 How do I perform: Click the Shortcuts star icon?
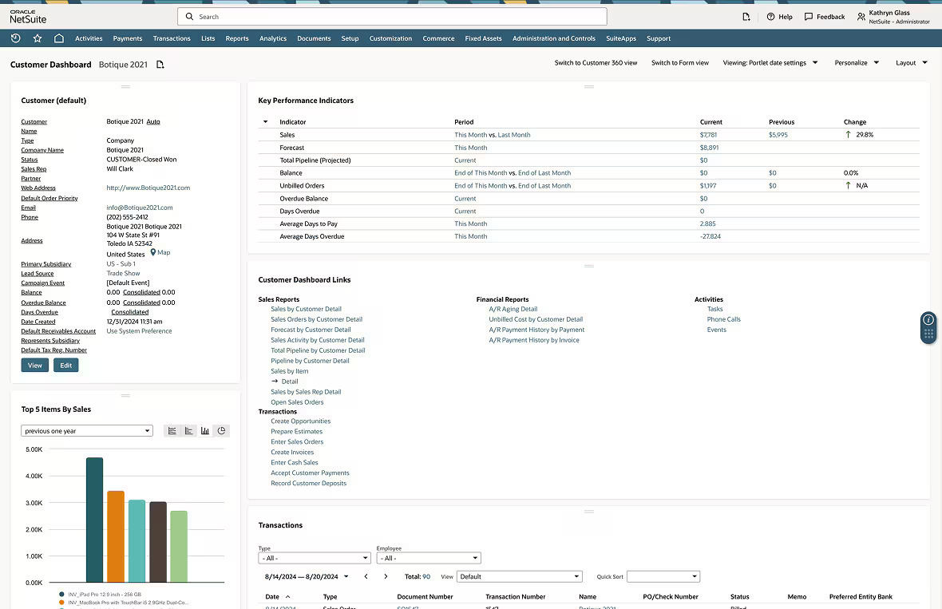click(x=37, y=38)
